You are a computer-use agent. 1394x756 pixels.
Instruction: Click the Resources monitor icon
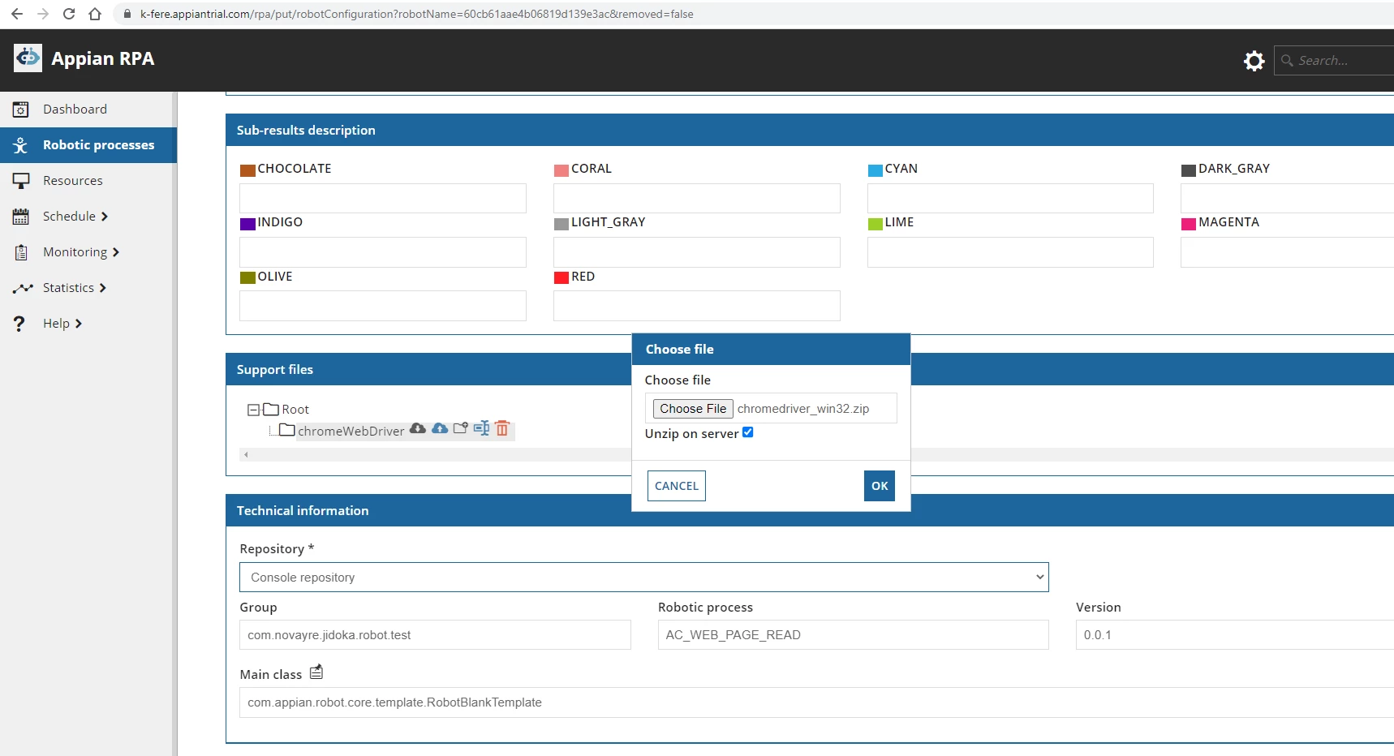[x=21, y=181]
